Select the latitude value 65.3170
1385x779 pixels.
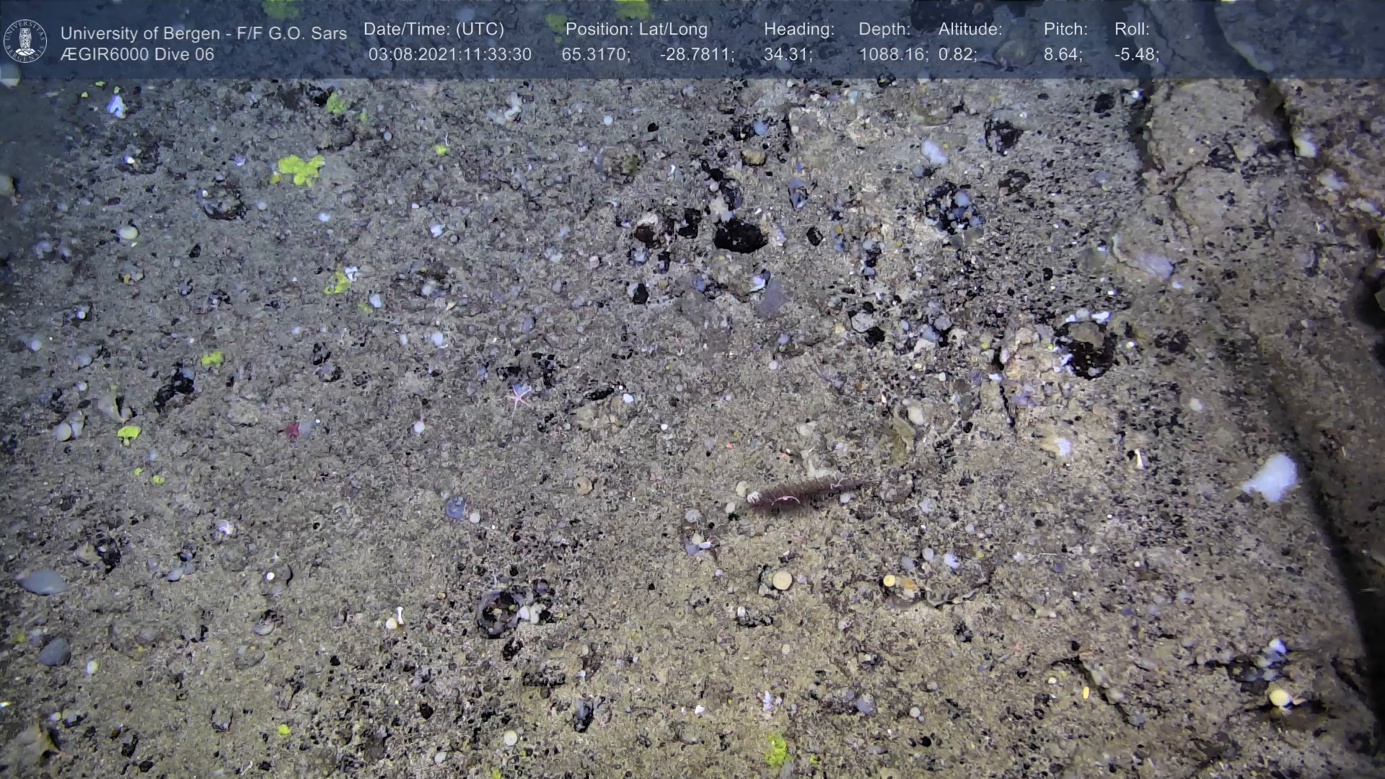[595, 55]
